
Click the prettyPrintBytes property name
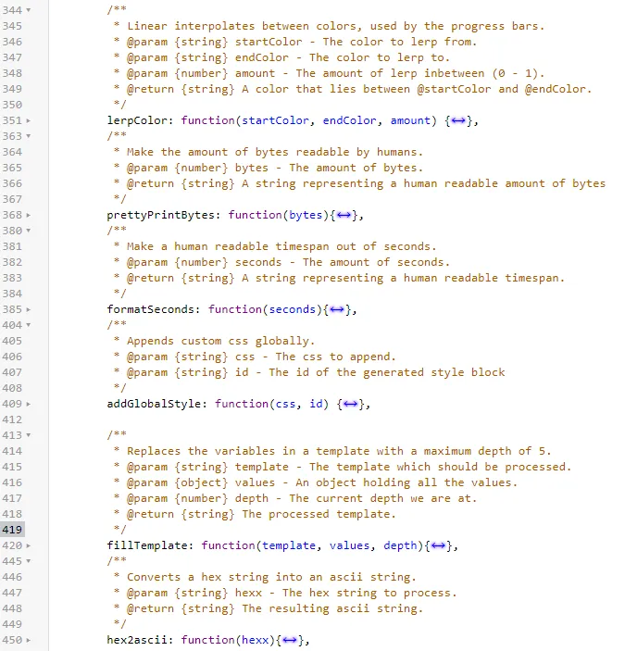(160, 215)
